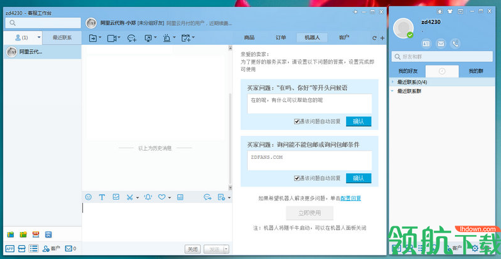This screenshot has height=259, width=501.
Task: Open the 我的好友 tab
Action: [407, 71]
